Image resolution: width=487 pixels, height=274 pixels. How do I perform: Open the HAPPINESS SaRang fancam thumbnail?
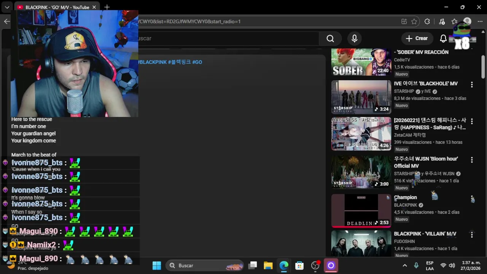(361, 134)
